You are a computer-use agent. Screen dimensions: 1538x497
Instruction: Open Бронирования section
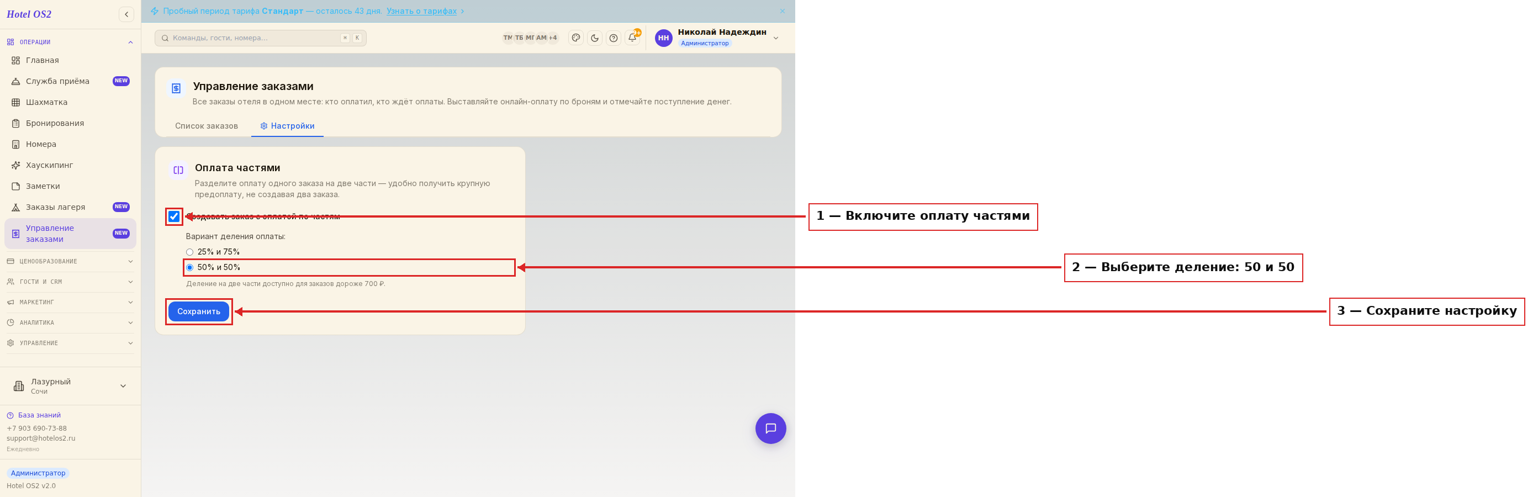click(71, 123)
